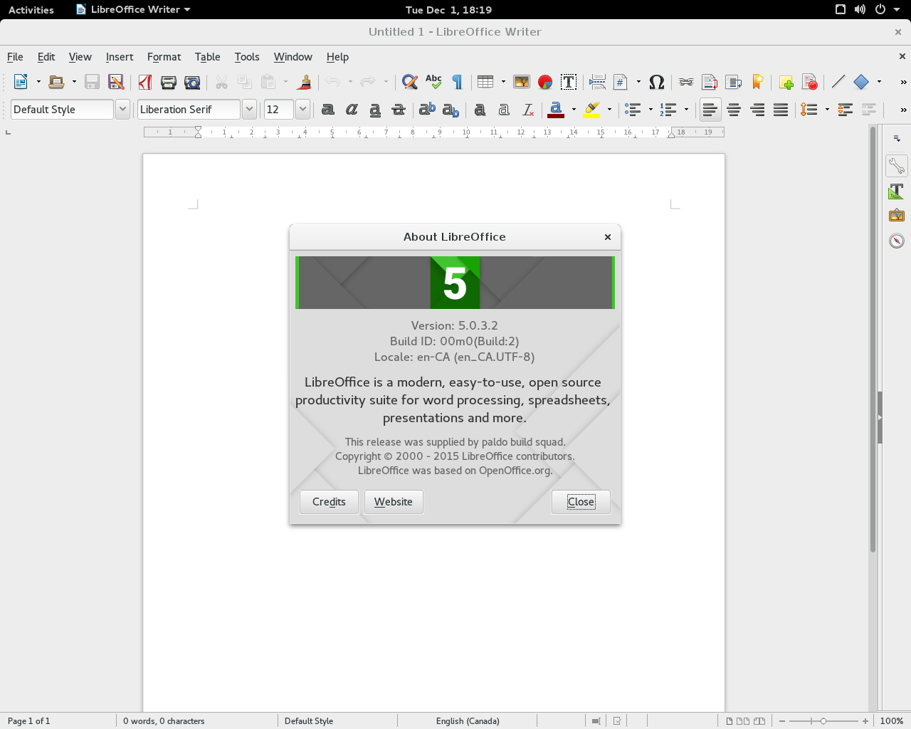Insert a text box

pos(569,82)
